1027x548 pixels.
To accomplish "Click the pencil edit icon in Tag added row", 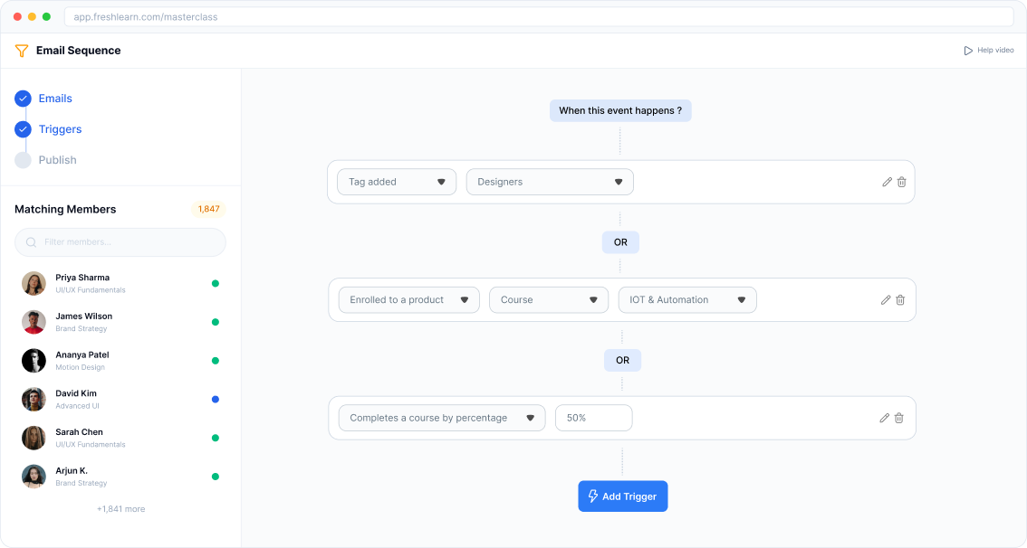I will pos(887,182).
